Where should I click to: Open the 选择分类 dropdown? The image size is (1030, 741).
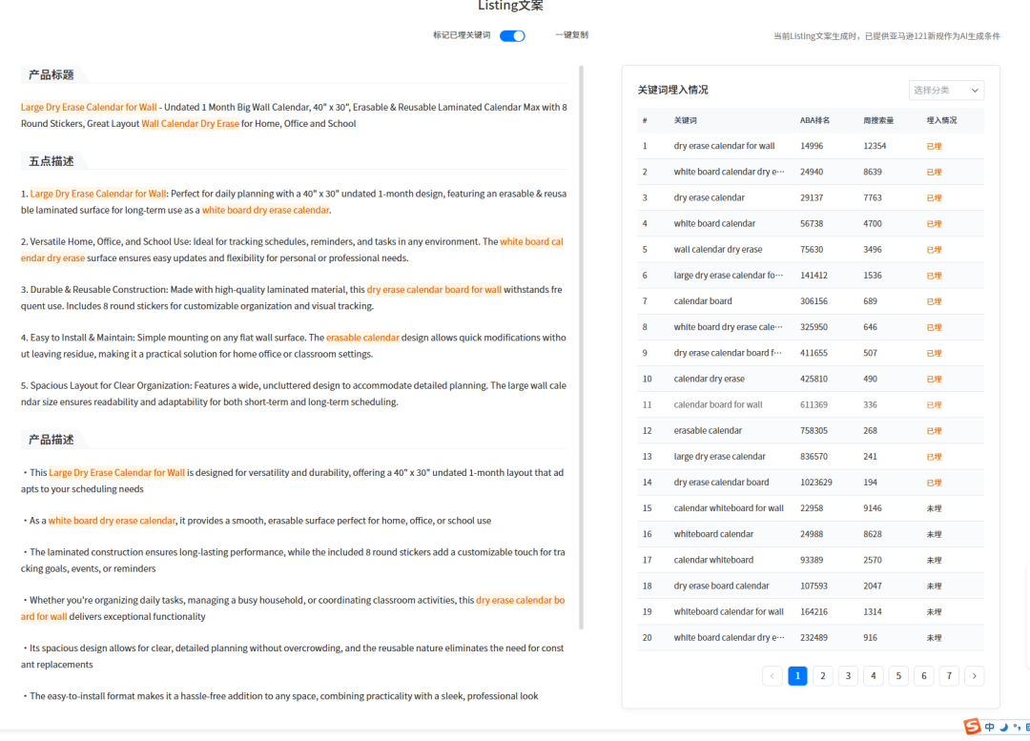pos(945,90)
